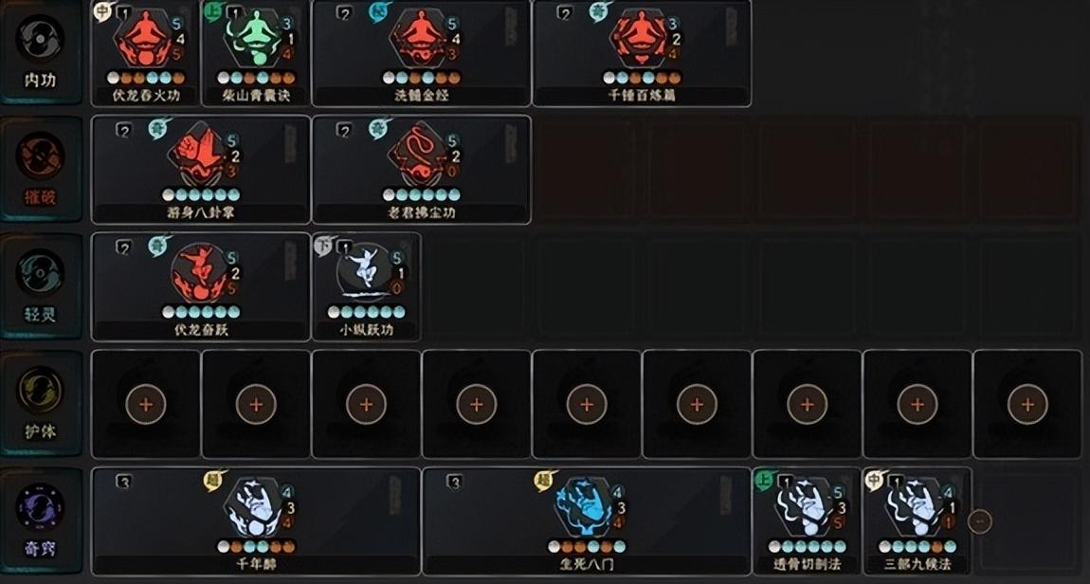Select the 透骨切割法 skill card

[x=807, y=520]
